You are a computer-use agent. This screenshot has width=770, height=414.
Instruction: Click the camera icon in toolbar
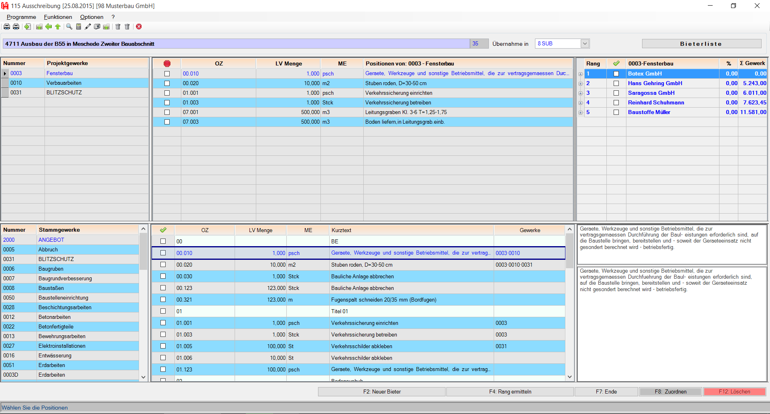click(x=97, y=27)
